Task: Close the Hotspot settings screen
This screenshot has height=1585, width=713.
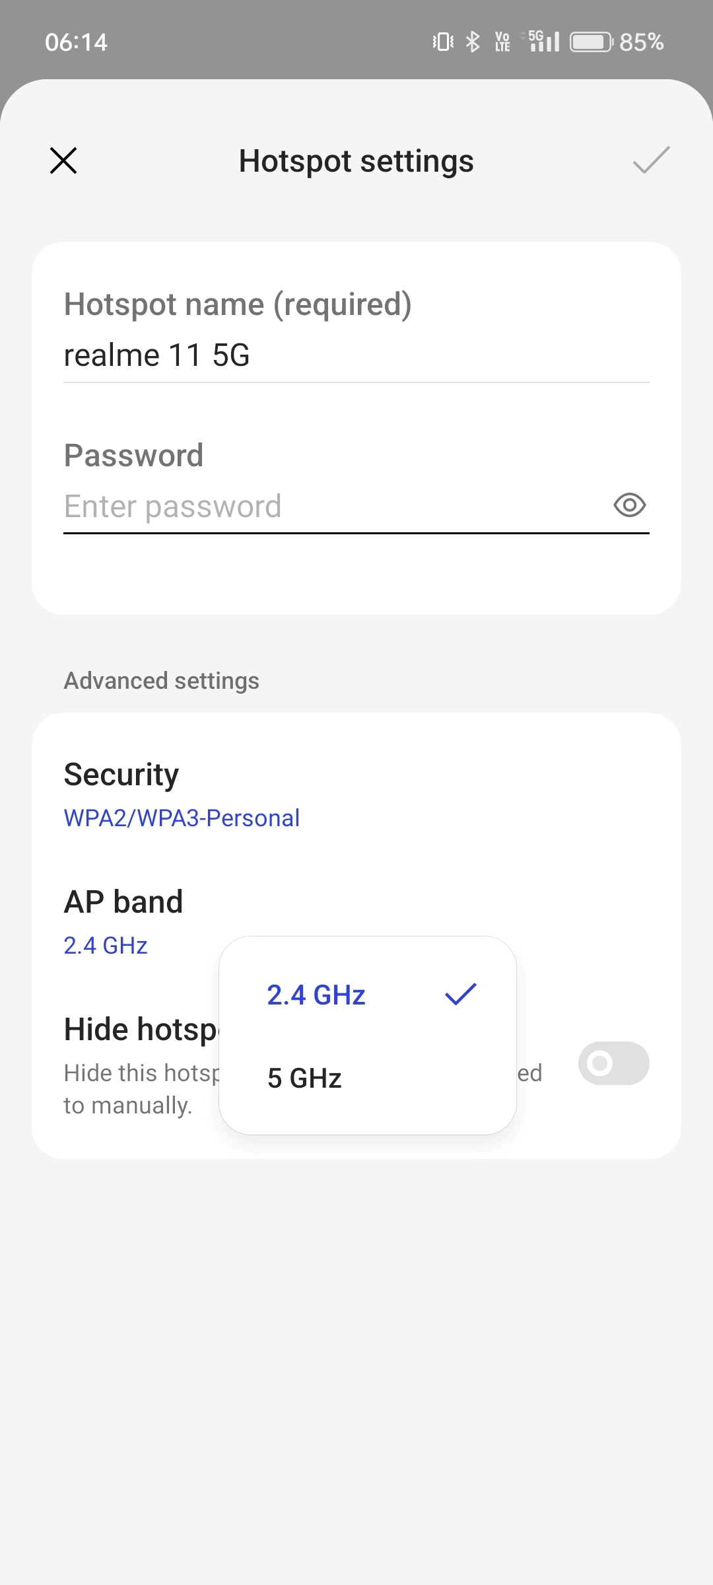Action: coord(63,160)
